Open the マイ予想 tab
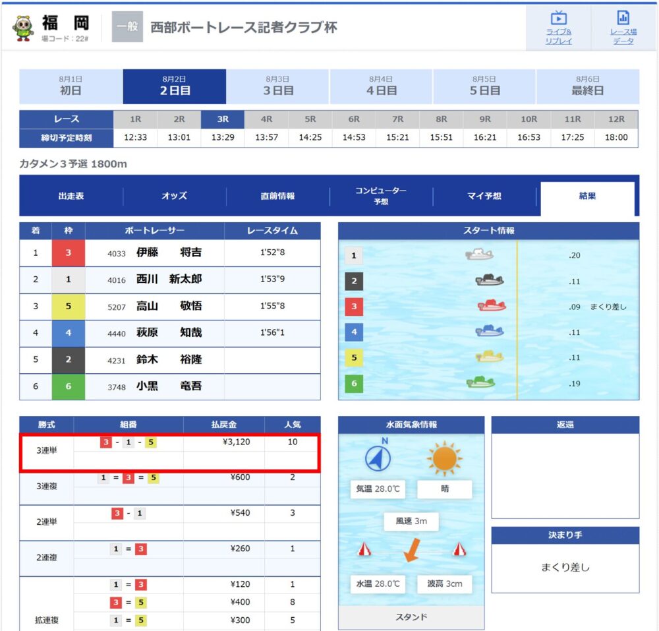This screenshot has width=659, height=631. 484,196
